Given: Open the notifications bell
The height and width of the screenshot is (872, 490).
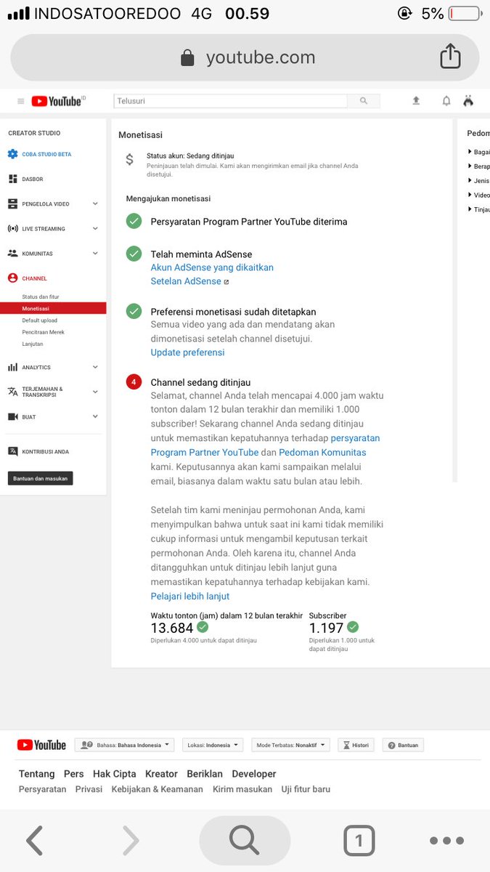Looking at the screenshot, I should pyautogui.click(x=446, y=101).
